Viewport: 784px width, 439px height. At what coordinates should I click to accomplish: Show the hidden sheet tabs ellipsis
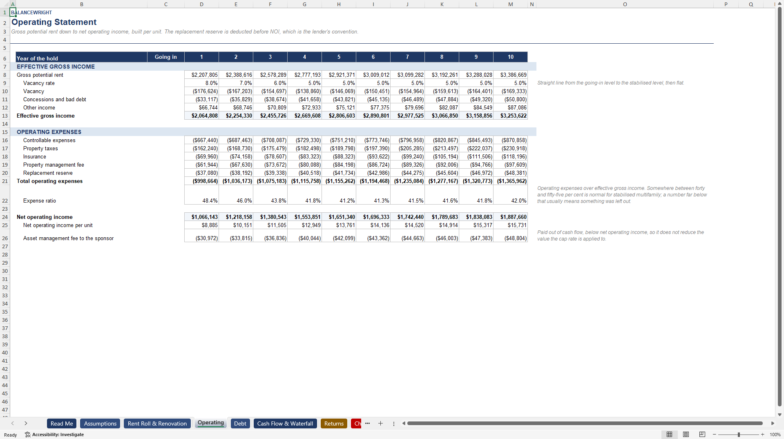367,423
